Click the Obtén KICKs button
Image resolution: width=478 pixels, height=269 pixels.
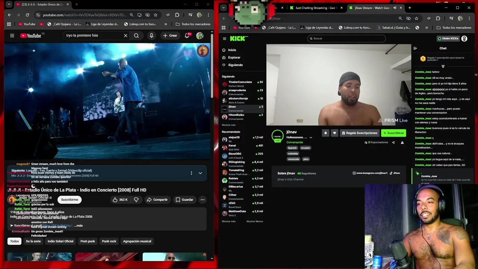coord(448,38)
